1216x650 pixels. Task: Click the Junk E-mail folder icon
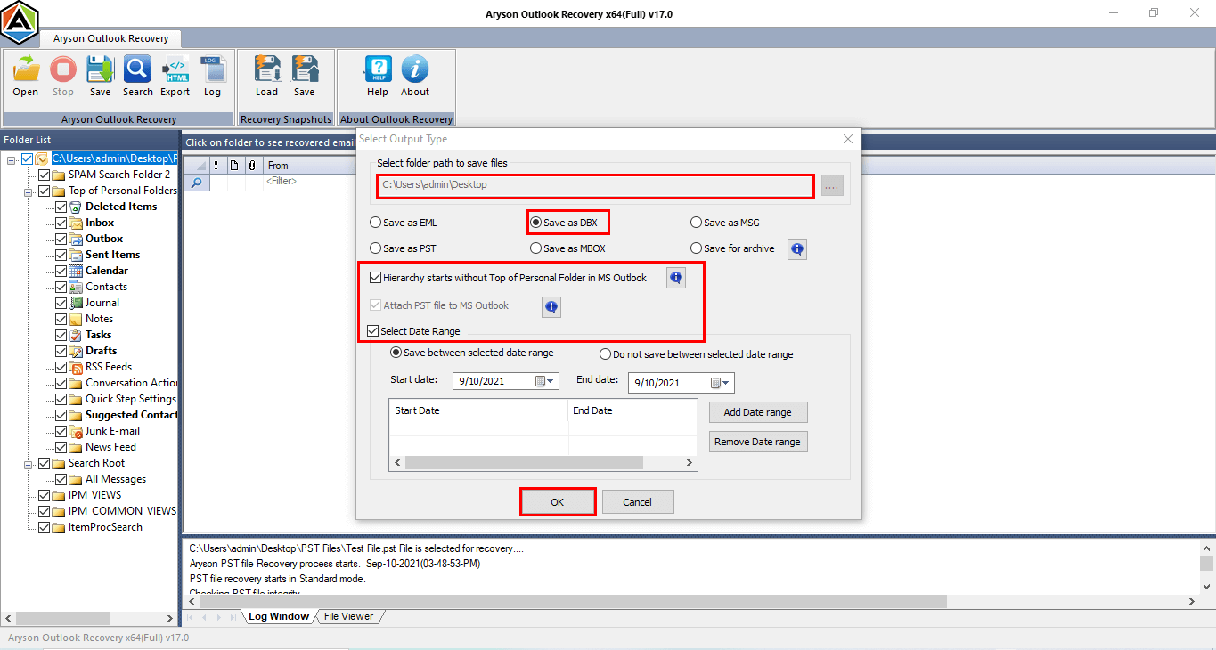76,431
